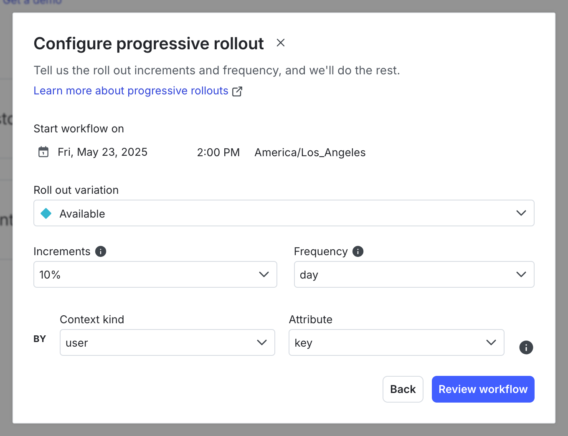568x436 pixels.
Task: Click the Review workflow button
Action: pos(483,389)
